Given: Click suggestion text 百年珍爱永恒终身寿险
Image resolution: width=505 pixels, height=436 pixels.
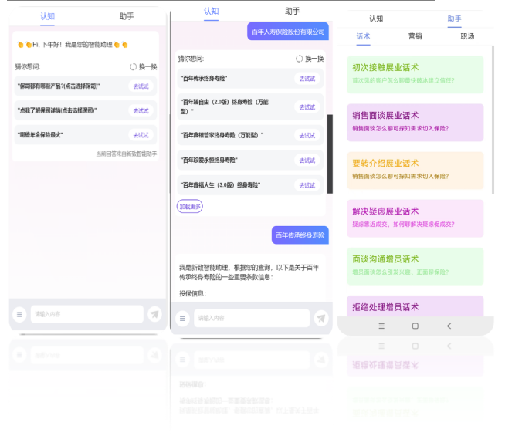Looking at the screenshot, I should pyautogui.click(x=208, y=160).
